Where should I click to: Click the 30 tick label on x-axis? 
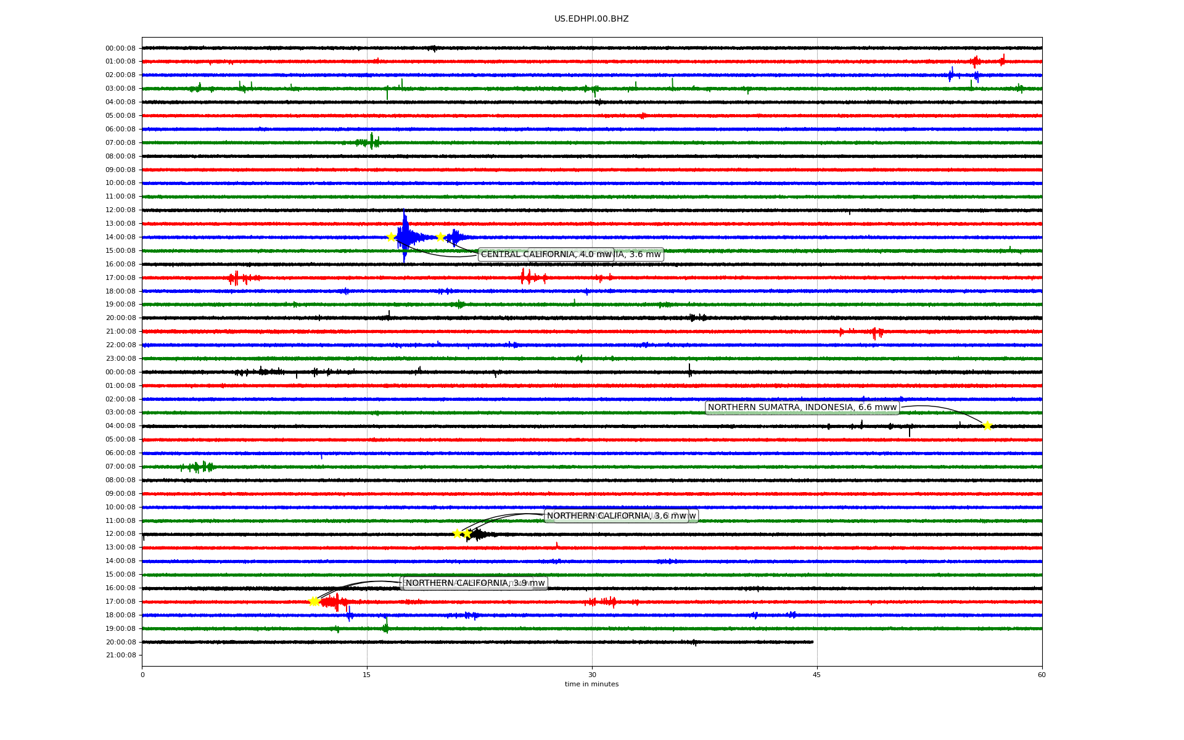pos(592,675)
